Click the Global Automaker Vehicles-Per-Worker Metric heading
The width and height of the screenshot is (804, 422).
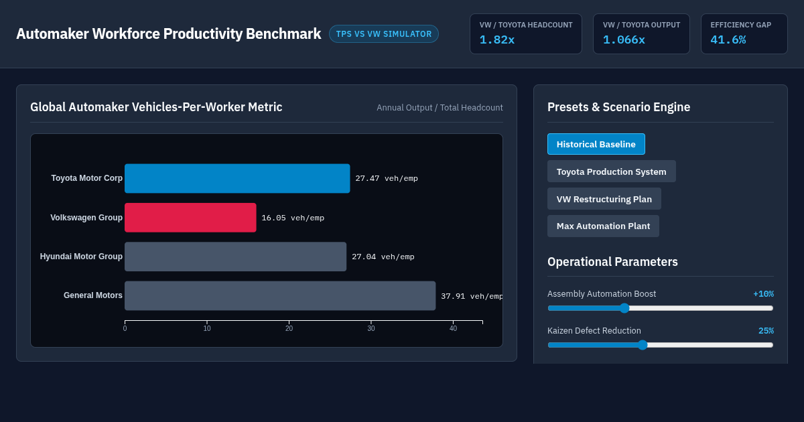pyautogui.click(x=156, y=107)
